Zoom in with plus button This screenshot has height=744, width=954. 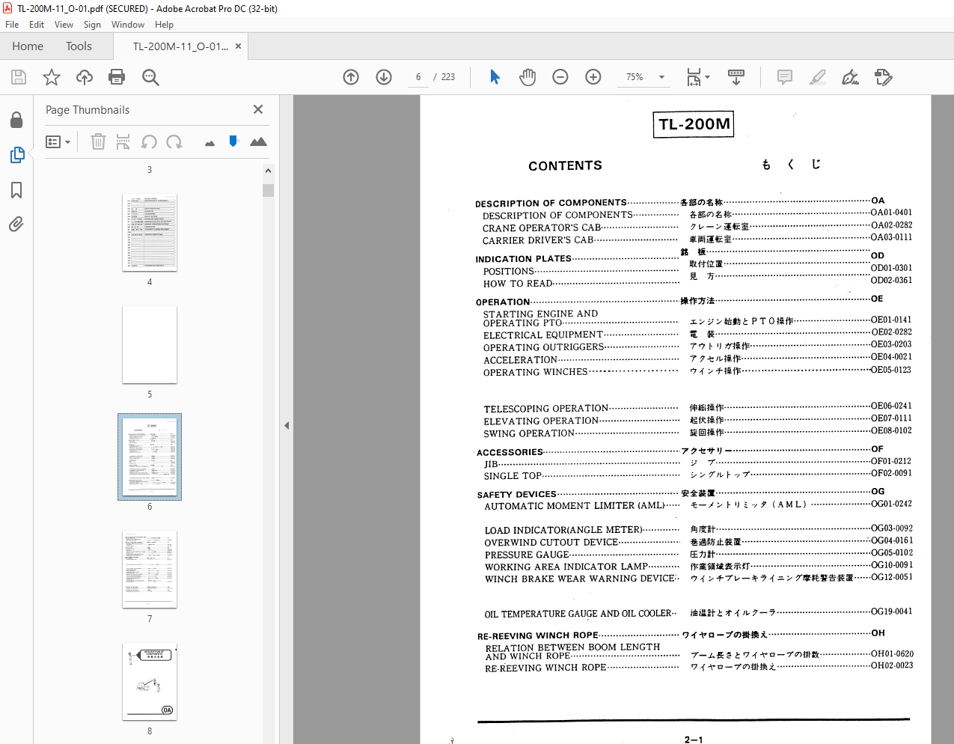click(x=593, y=77)
